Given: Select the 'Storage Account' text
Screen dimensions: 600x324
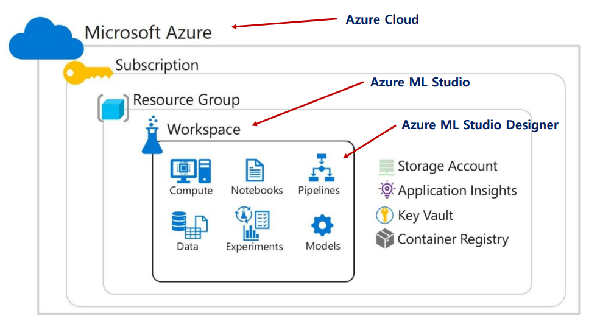Looking at the screenshot, I should tap(447, 166).
